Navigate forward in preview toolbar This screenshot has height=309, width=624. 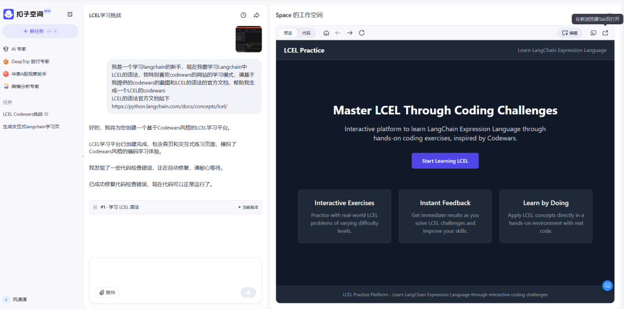(350, 33)
